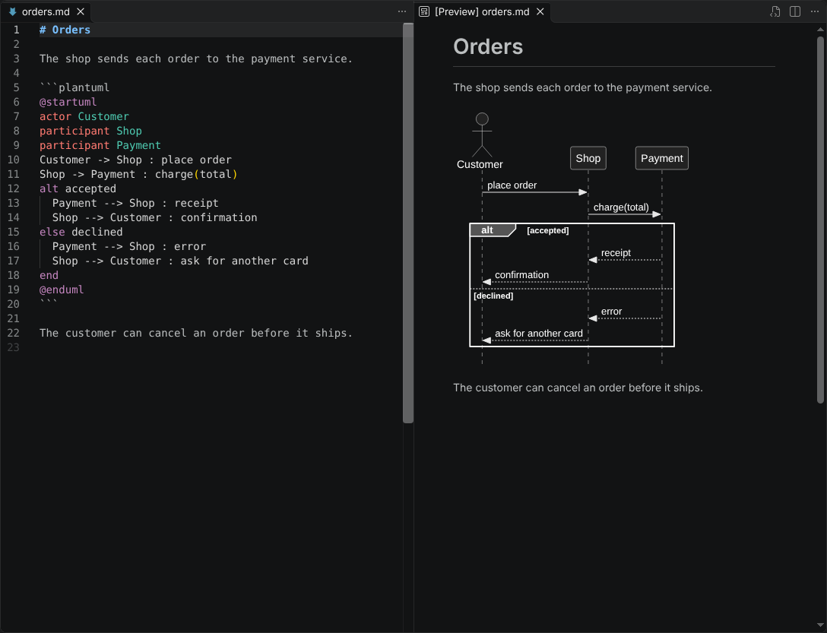
Task: Click the 'Shop --> Customer : confirmation' line
Action: [154, 218]
